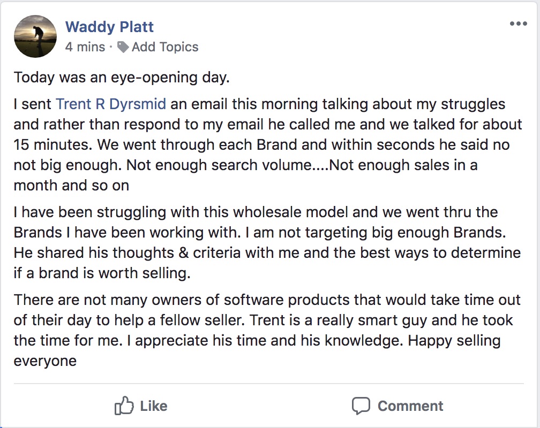Open Waddy Platt's profile name link
Viewport: 540px width, 428px height.
(x=109, y=27)
